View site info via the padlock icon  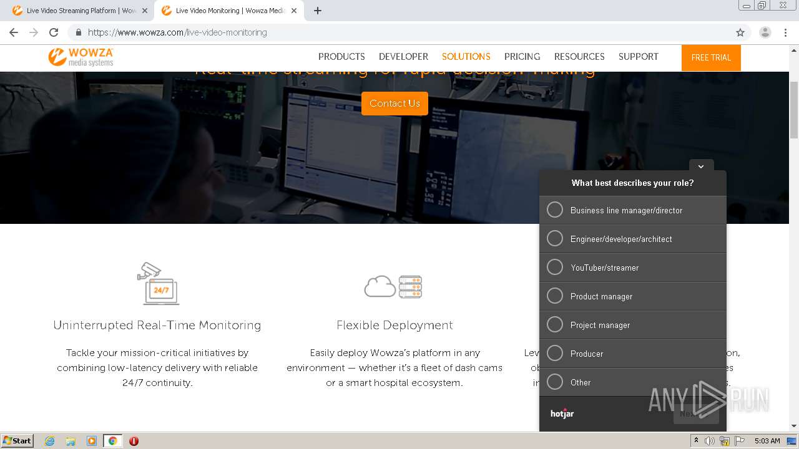tap(79, 32)
